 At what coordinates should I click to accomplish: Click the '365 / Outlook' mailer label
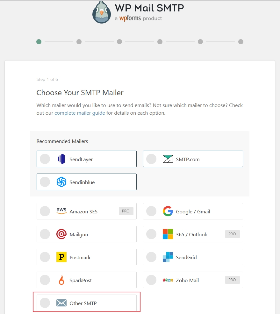tap(191, 234)
